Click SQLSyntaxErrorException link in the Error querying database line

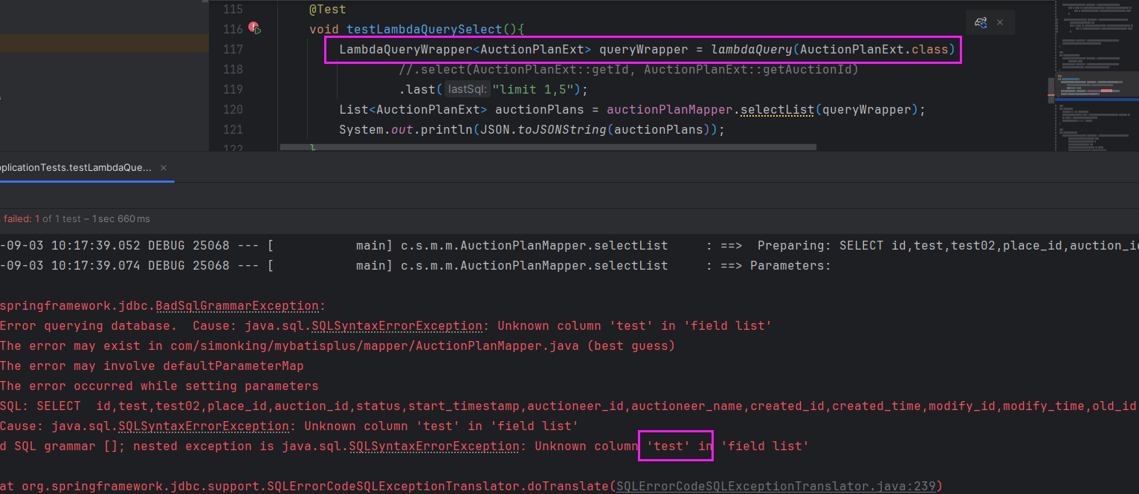coord(397,326)
